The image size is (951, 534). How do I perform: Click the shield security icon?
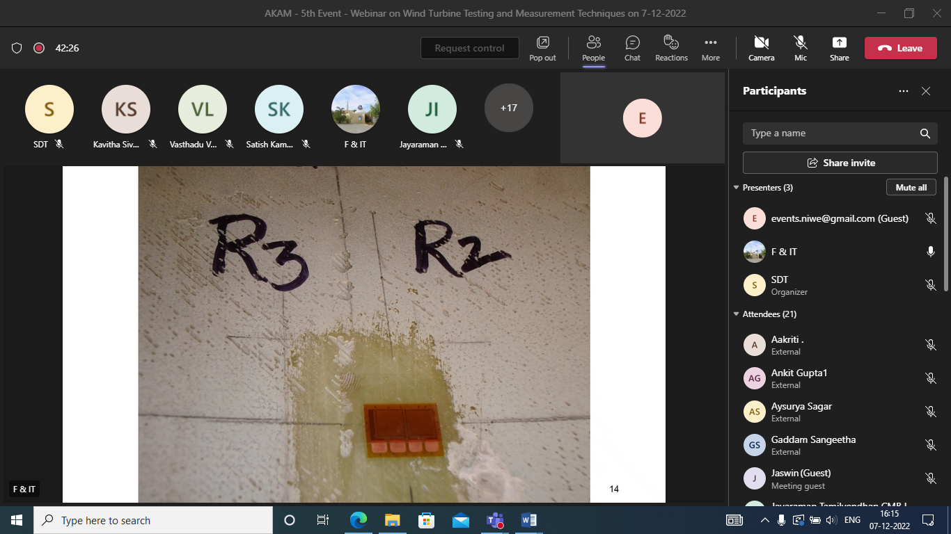point(17,48)
